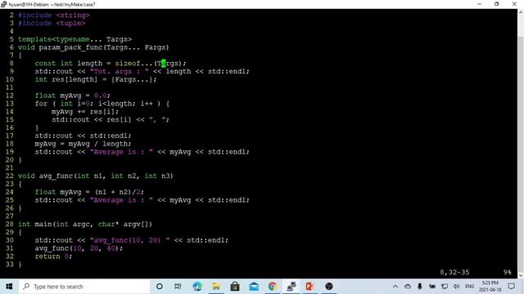This screenshot has height=294, width=524.
Task: Click the terminal scrollbar up arrow
Action: click(x=521, y=12)
